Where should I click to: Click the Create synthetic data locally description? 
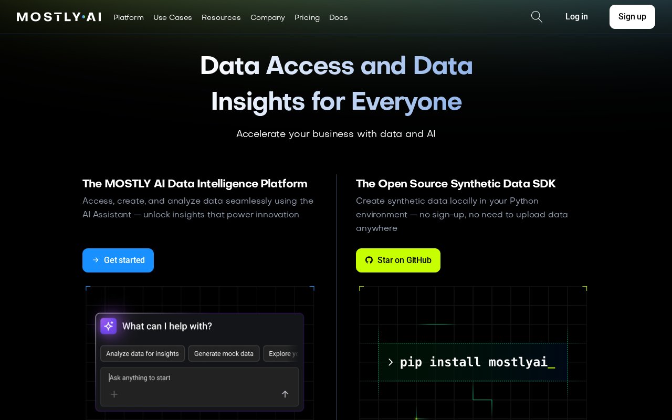tap(462, 215)
